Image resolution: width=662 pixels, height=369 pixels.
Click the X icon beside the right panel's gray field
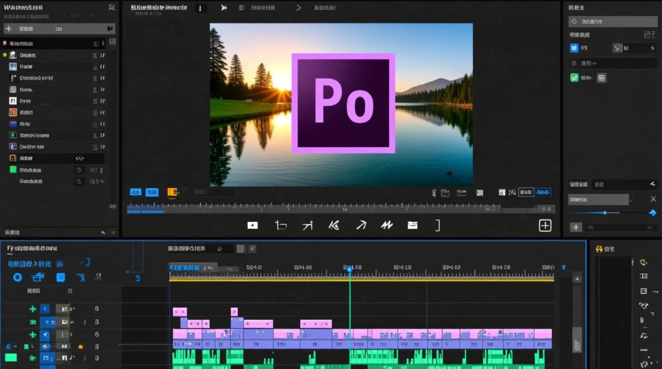(653, 199)
